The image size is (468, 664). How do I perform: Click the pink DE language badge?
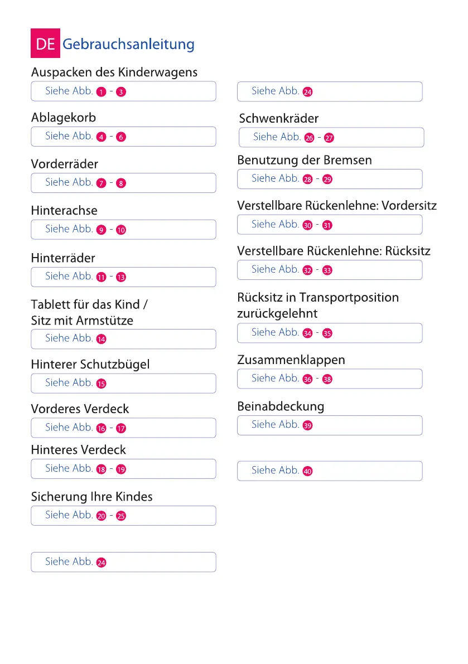point(45,45)
